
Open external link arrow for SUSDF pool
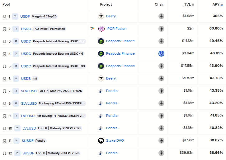click(17, 153)
